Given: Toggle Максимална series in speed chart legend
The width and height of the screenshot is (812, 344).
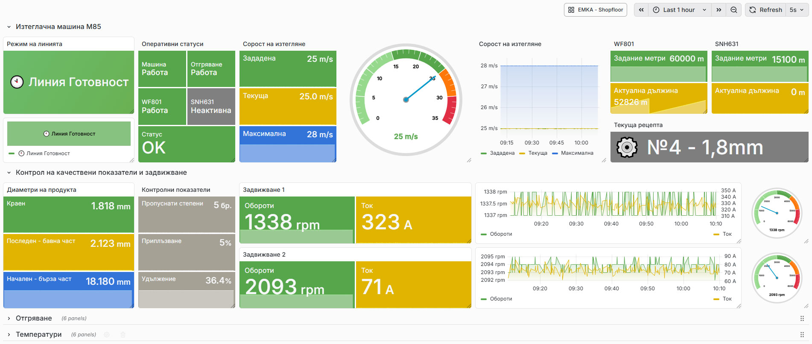Looking at the screenshot, I should tap(572, 153).
